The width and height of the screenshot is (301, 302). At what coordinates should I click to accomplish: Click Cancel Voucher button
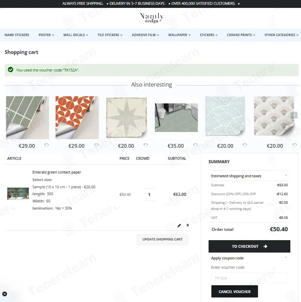tap(235, 292)
